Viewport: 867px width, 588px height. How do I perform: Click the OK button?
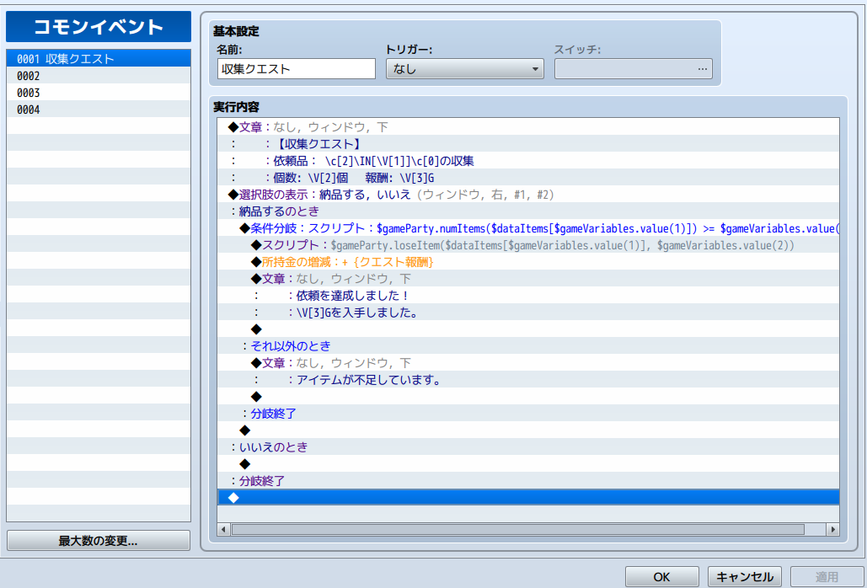pos(662,577)
